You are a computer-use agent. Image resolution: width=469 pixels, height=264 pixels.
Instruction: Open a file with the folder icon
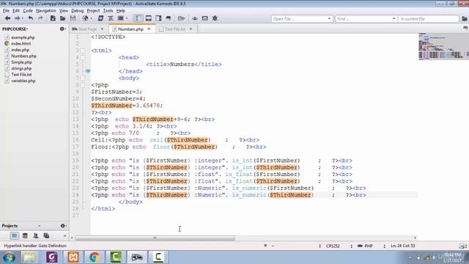pyautogui.click(x=62, y=18)
